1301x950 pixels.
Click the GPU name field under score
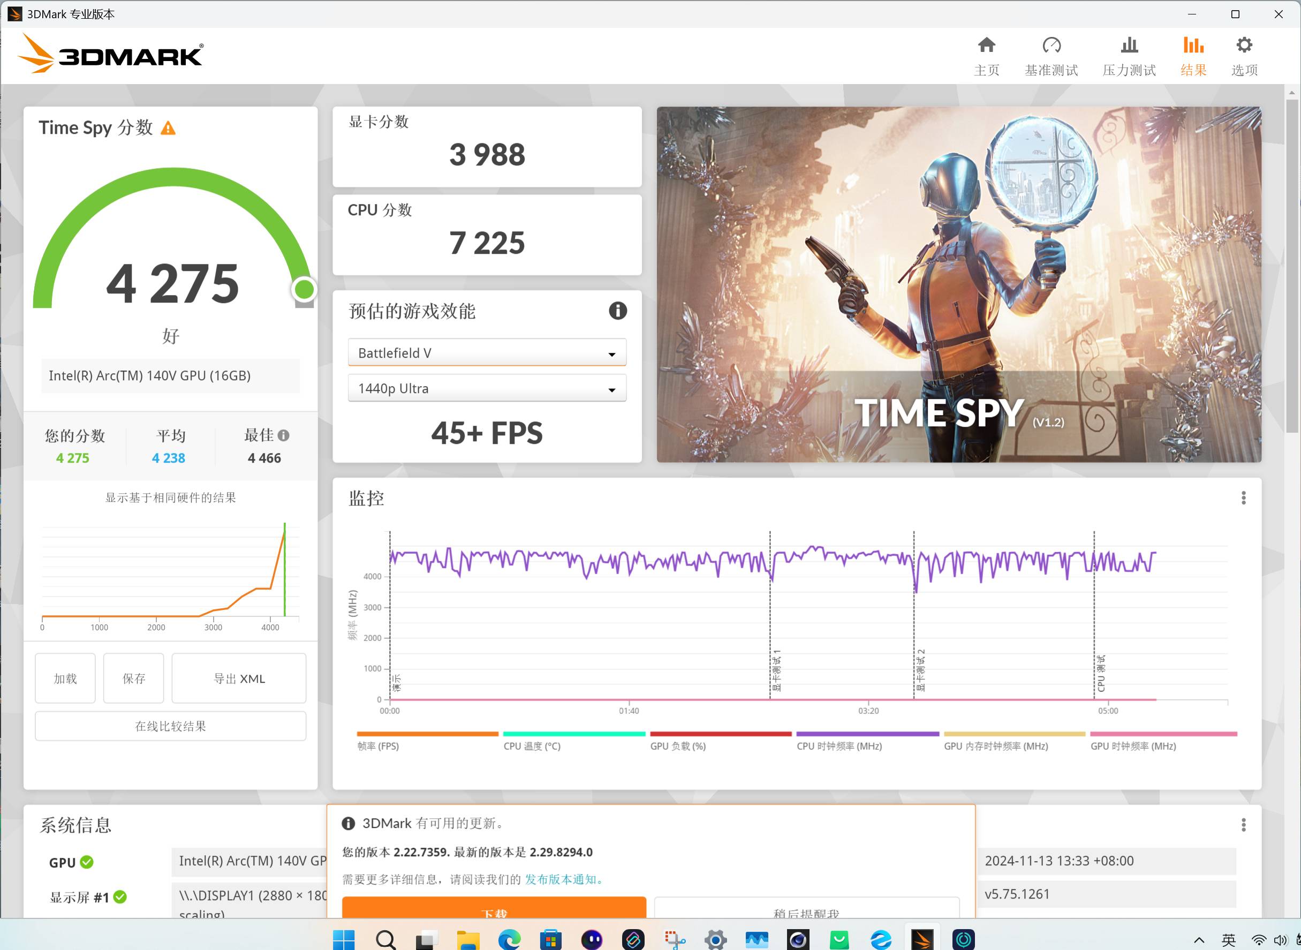pos(170,375)
